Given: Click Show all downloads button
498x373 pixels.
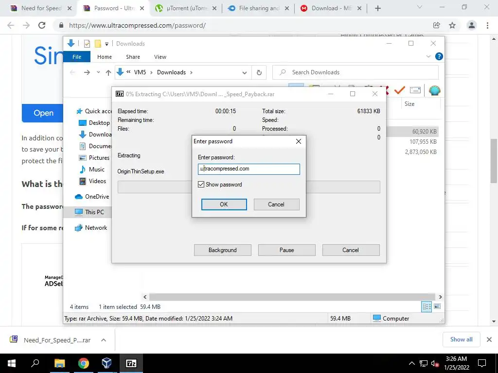Looking at the screenshot, I should click(461, 339).
